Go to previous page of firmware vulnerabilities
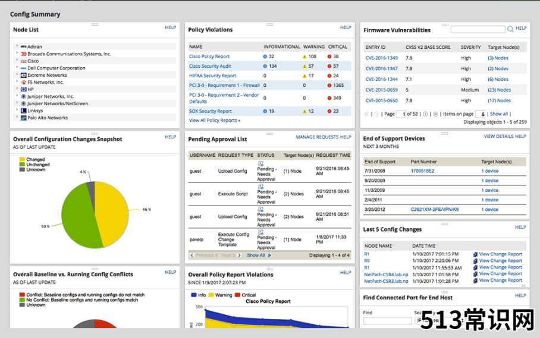Screen dimensions: 540x338 pos(377,114)
